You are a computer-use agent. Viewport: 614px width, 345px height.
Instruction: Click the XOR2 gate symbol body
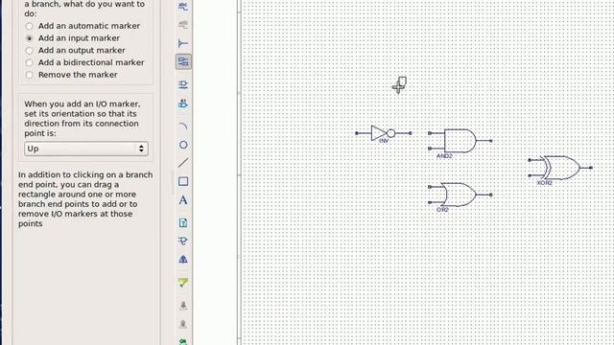[x=560, y=168]
